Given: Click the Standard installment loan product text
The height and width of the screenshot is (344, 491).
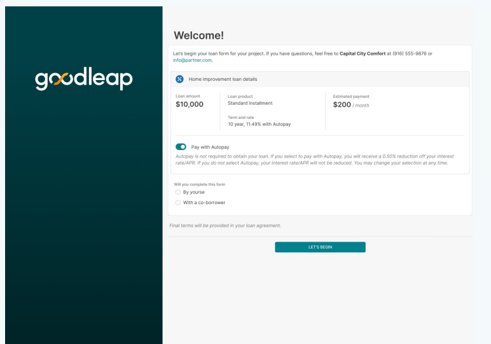Looking at the screenshot, I should coord(250,103).
